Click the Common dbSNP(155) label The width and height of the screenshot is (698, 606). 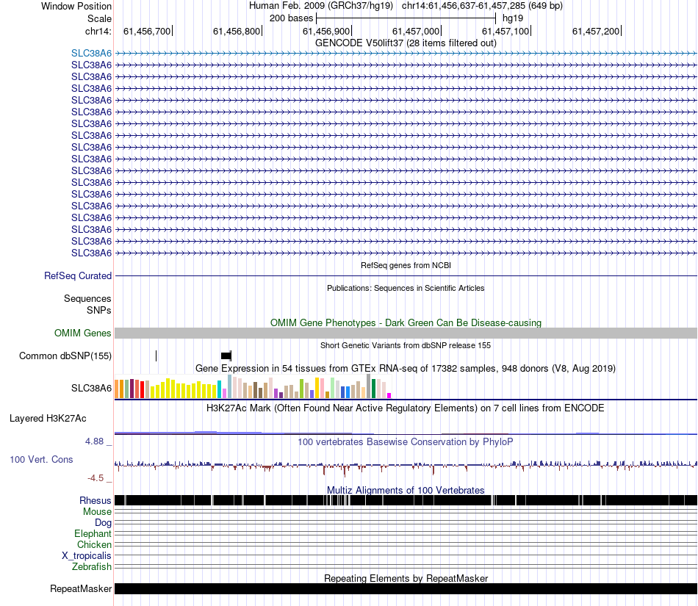[x=65, y=356]
